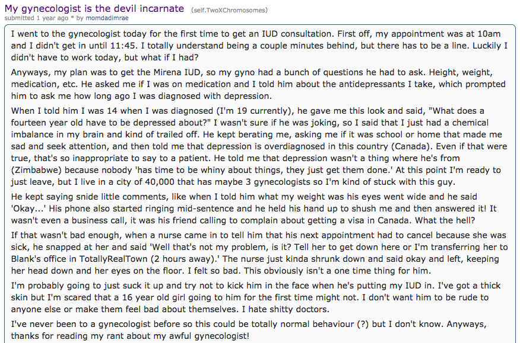
Task: Click the final paragraph starting "I've never been to"
Action: (249, 330)
